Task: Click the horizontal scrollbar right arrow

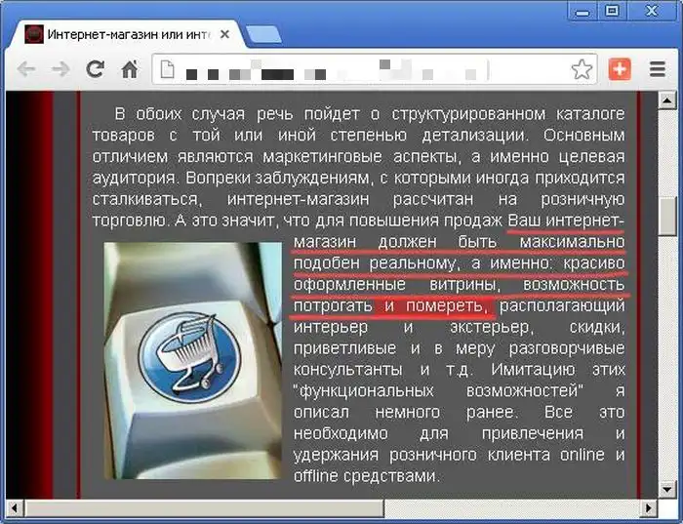Action: point(649,508)
